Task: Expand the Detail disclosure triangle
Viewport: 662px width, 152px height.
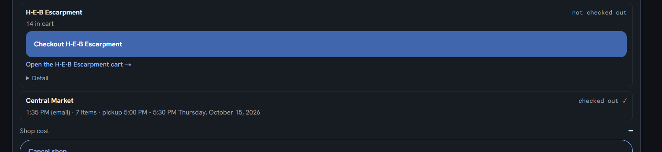Action: click(28, 78)
